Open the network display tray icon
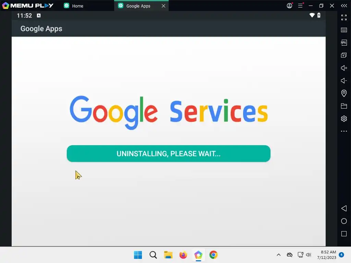The width and height of the screenshot is (351, 263). 300,255
